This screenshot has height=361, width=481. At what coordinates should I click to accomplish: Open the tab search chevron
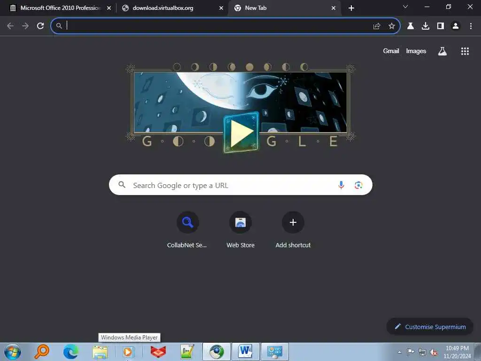click(x=405, y=7)
